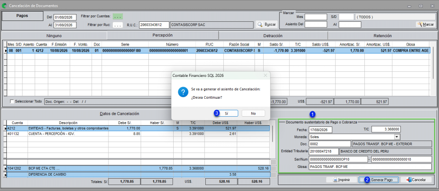Click the S/D input field in Marcar
The width and height of the screenshot is (439, 191).
[x=346, y=17]
